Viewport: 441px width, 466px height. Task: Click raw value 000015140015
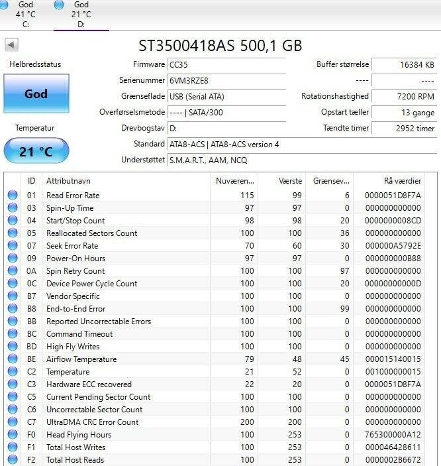coord(393,359)
